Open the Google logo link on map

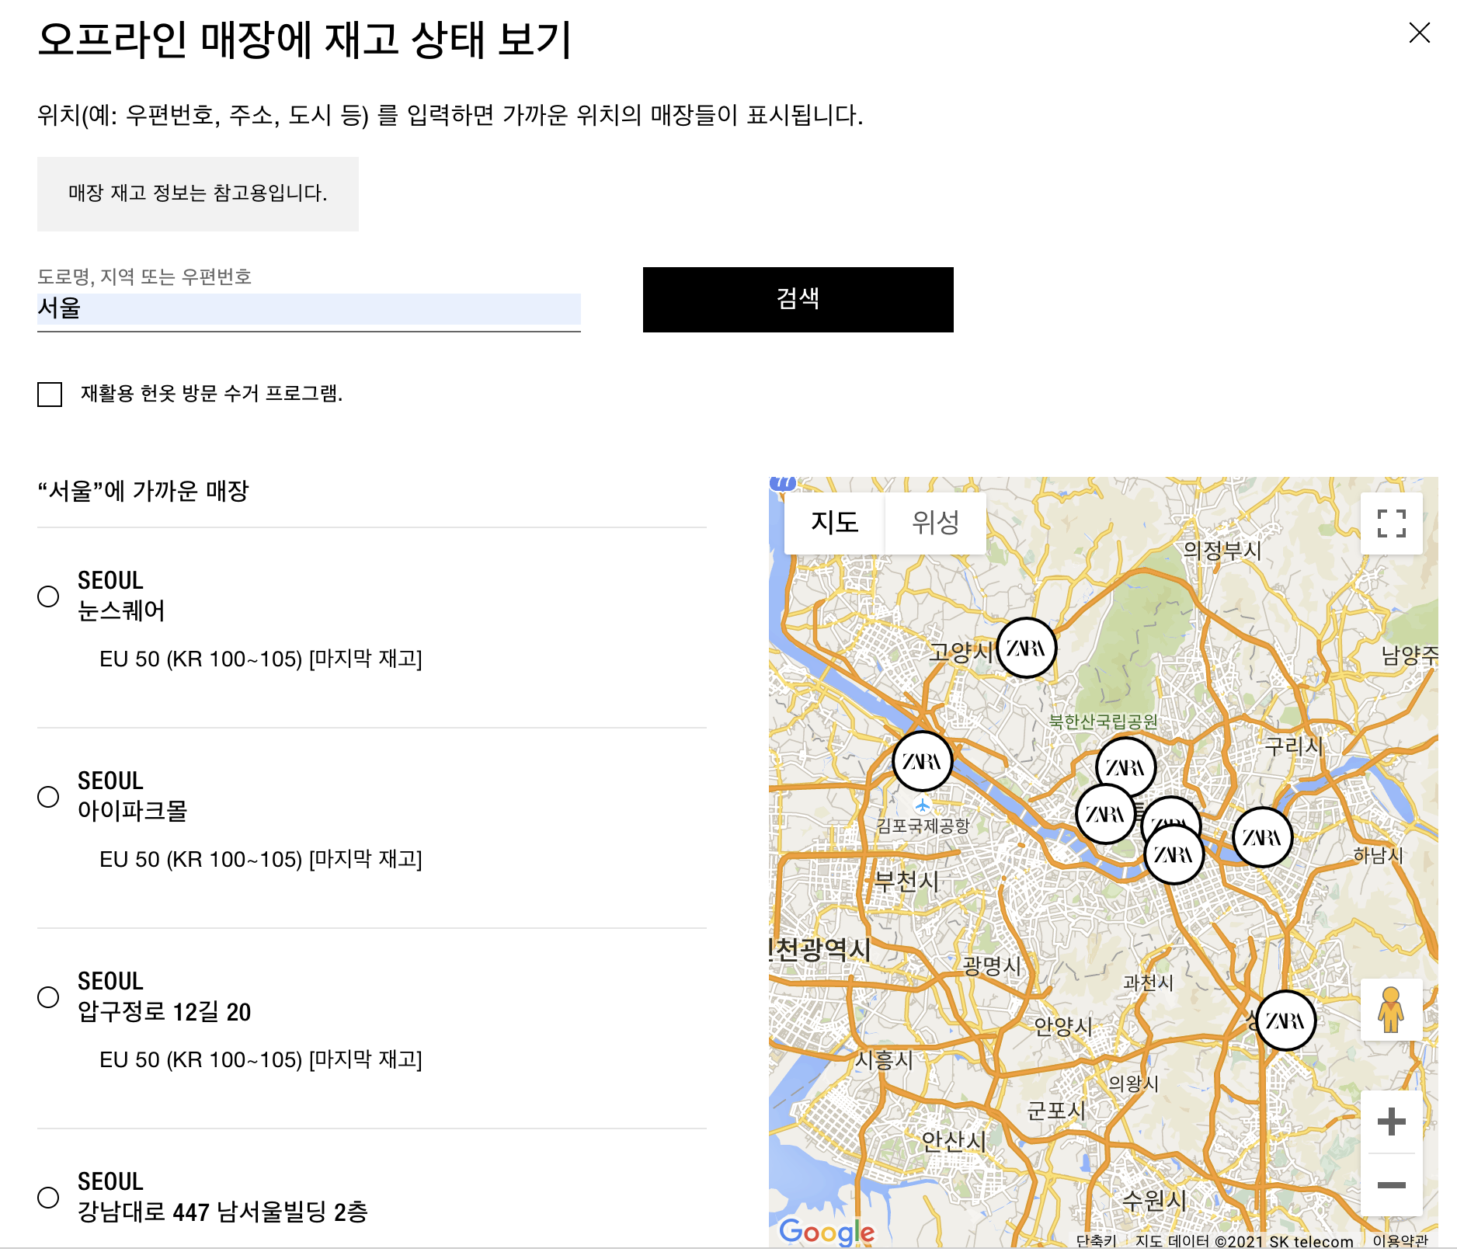(826, 1232)
